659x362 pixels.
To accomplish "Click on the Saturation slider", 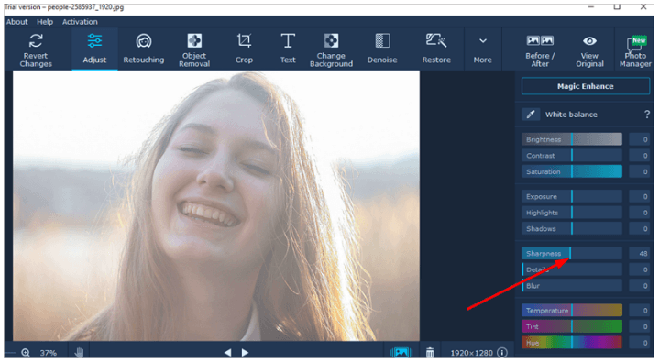I will 572,171.
